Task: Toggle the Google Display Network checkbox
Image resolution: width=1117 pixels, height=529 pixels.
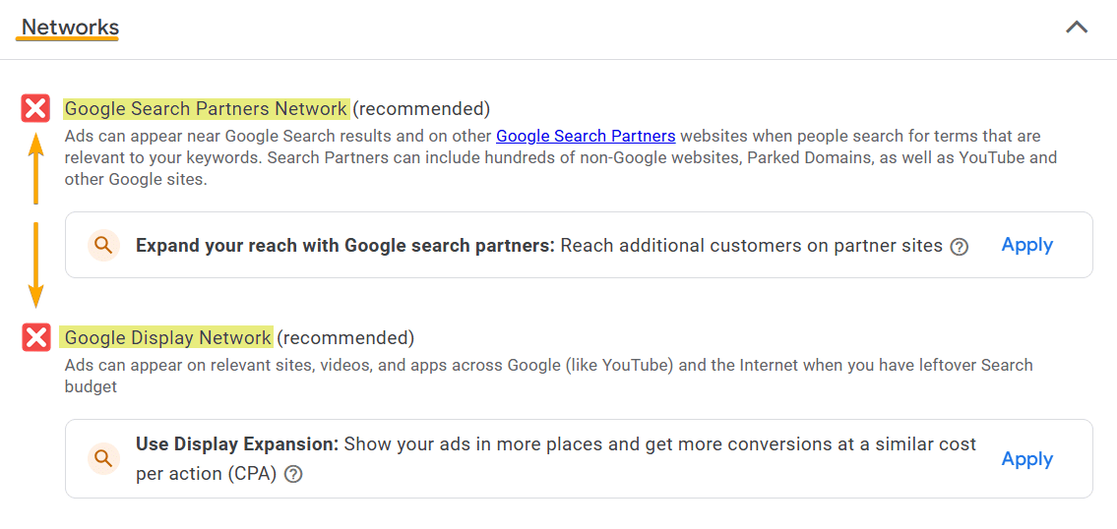Action: pos(36,338)
